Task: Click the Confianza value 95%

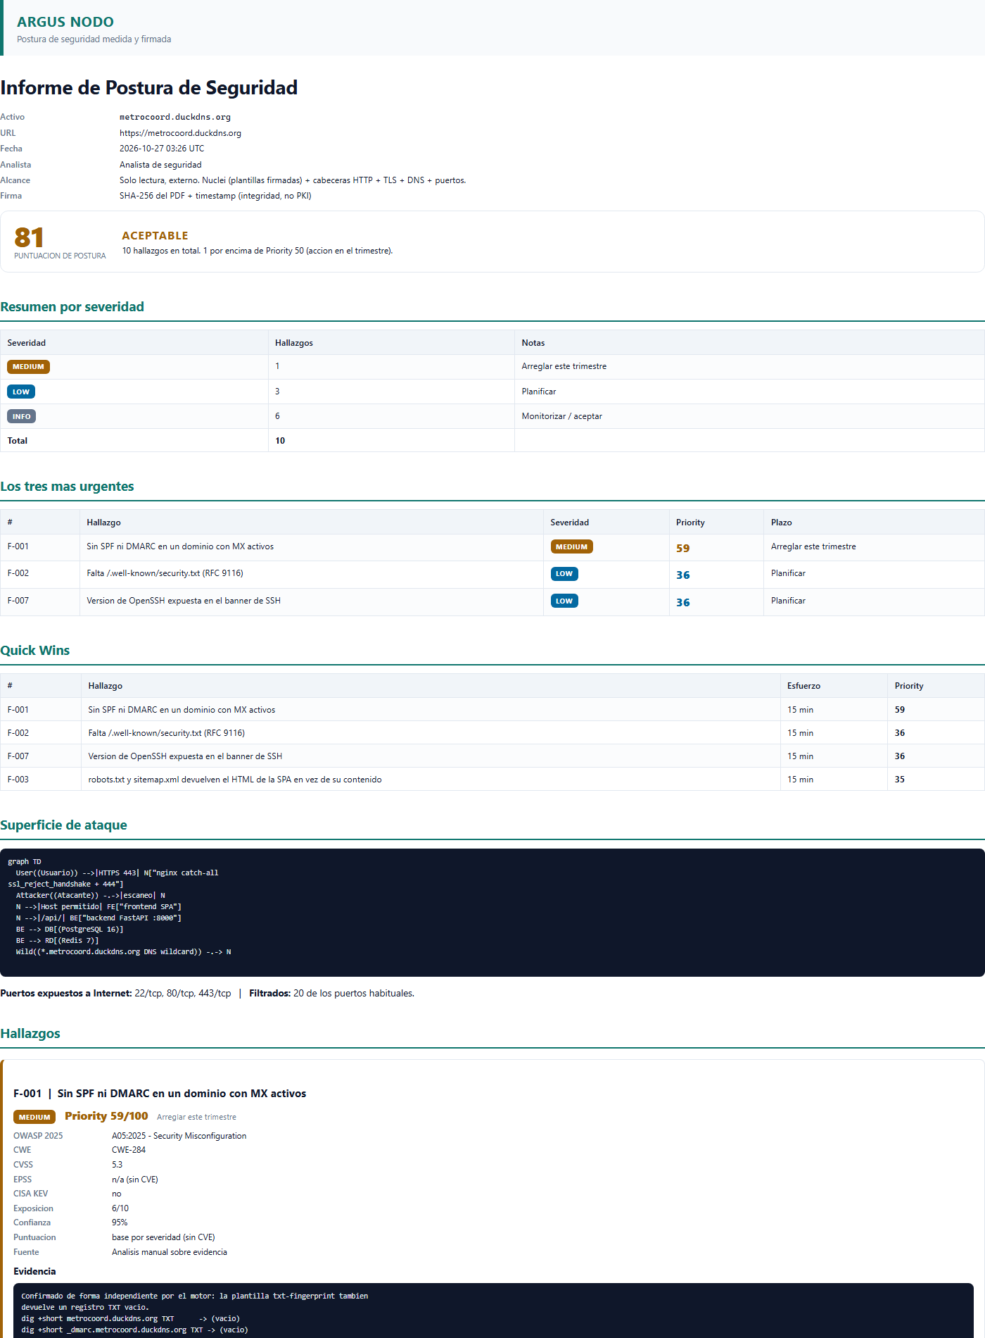Action: point(120,1223)
